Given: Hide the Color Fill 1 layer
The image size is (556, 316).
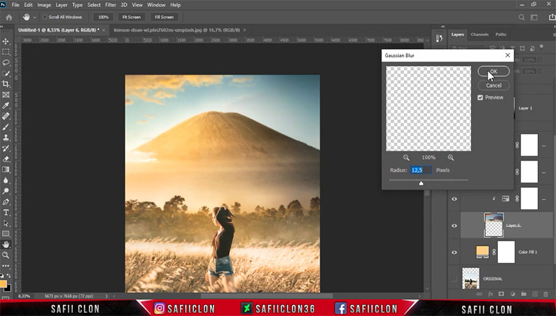Looking at the screenshot, I should click(x=454, y=252).
